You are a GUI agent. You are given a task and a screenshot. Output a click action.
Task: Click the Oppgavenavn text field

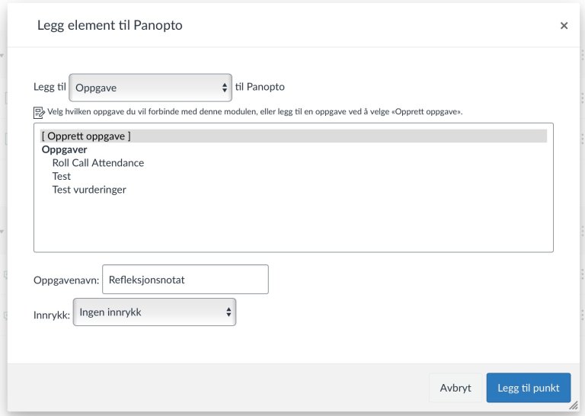185,280
